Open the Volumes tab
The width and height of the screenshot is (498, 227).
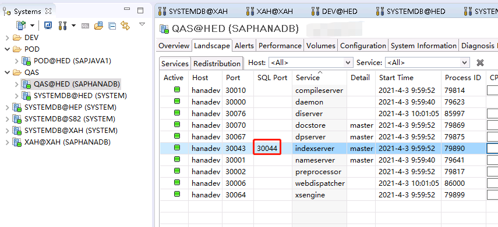[321, 46]
